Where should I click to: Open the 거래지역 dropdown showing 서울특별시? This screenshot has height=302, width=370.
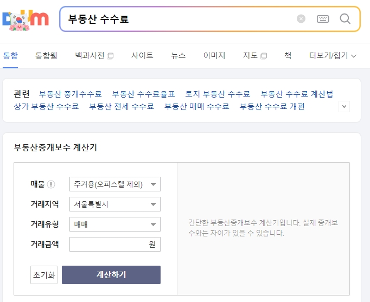(115, 204)
